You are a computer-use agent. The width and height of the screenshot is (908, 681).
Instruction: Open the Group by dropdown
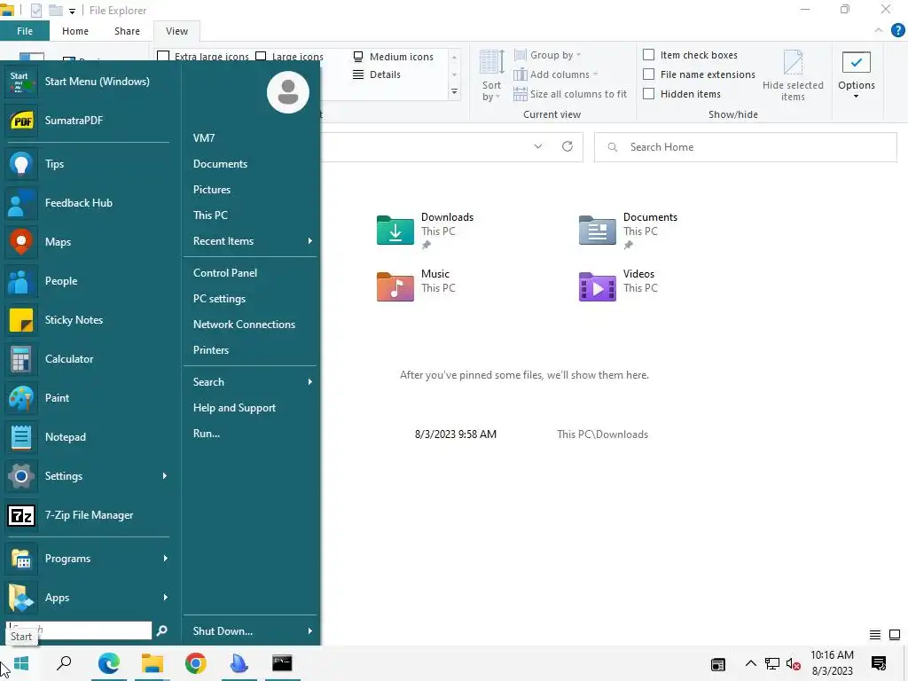547,55
